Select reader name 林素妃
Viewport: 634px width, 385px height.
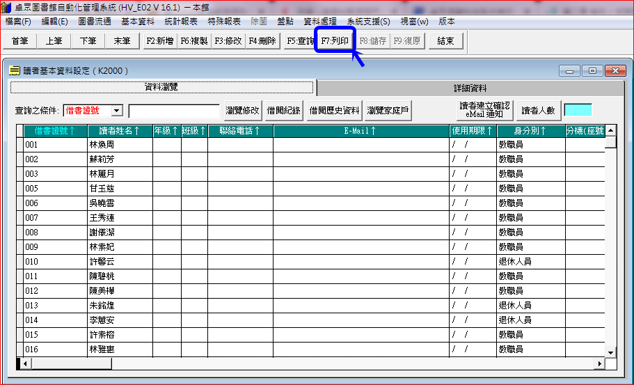(x=102, y=247)
